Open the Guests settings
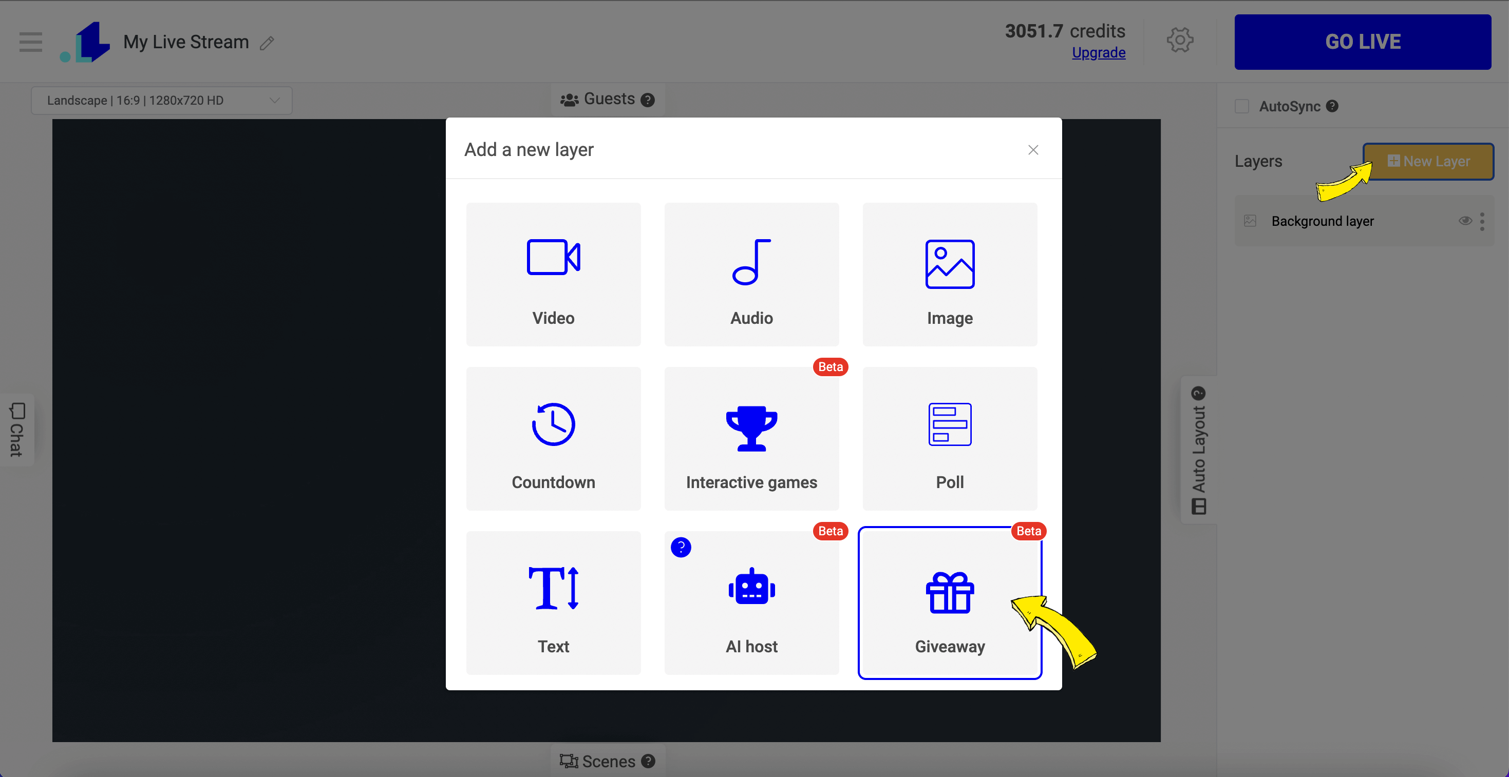 pos(607,98)
